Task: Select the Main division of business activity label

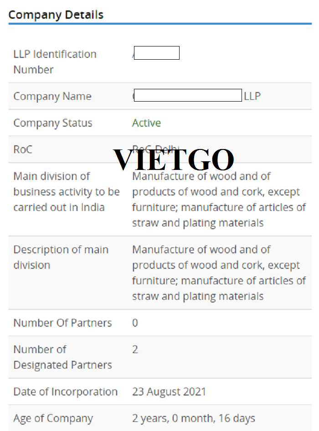Action: tap(67, 192)
